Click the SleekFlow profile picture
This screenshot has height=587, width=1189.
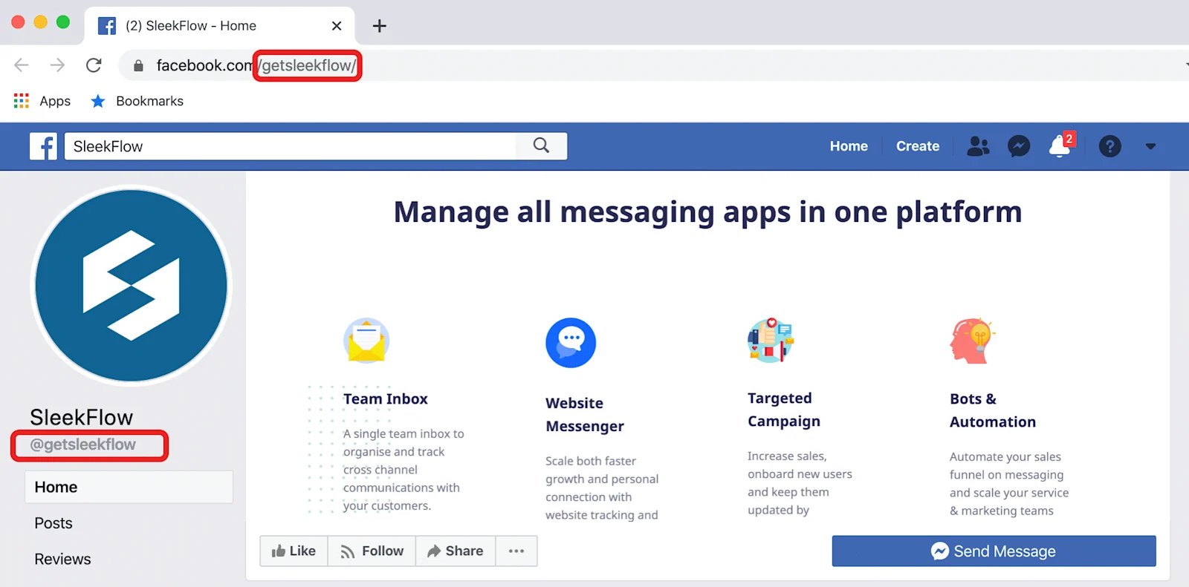point(132,286)
